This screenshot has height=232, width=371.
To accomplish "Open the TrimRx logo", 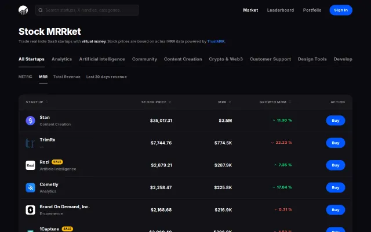I will [30, 143].
